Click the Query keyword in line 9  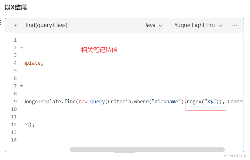tap(98, 101)
